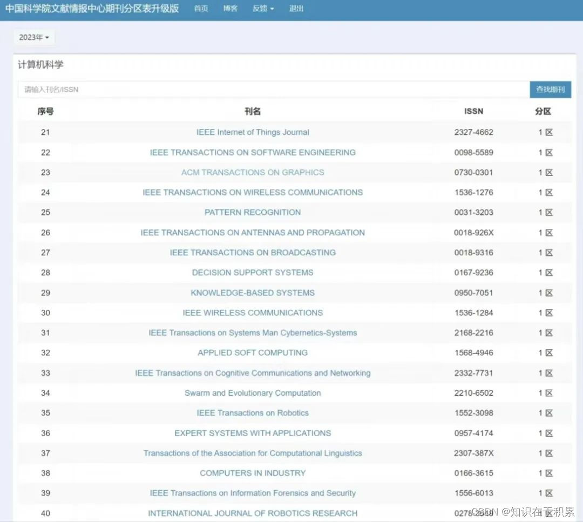Image resolution: width=583 pixels, height=522 pixels.
Task: Open COMPUTERS IN INDUSTRY journal link
Action: (x=253, y=473)
